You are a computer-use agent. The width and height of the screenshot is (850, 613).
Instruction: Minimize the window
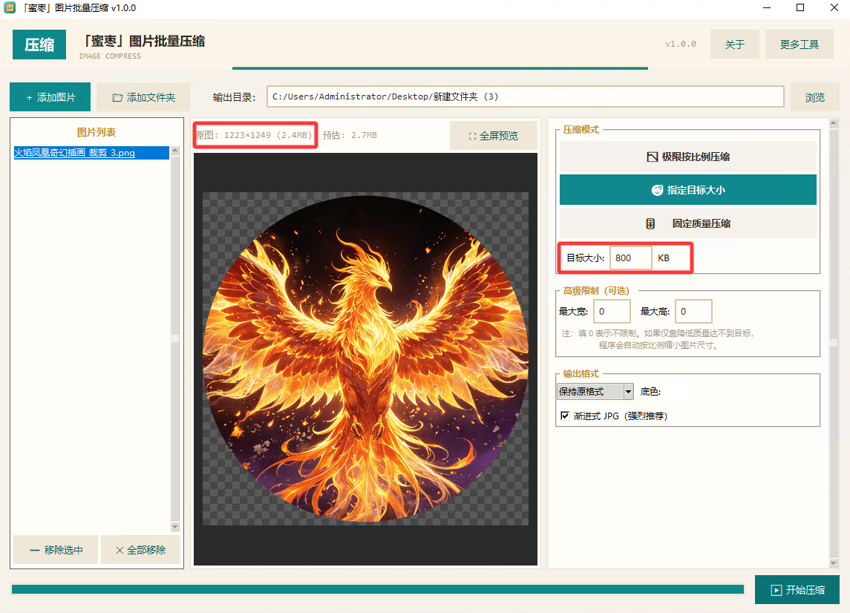point(767,7)
